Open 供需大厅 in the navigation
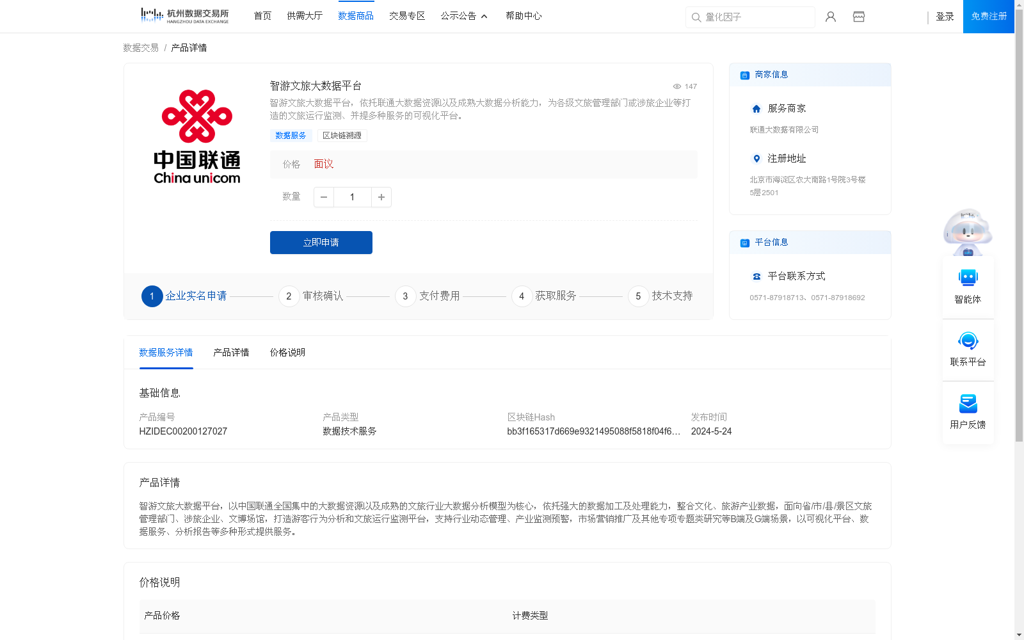This screenshot has width=1024, height=640. (x=305, y=16)
